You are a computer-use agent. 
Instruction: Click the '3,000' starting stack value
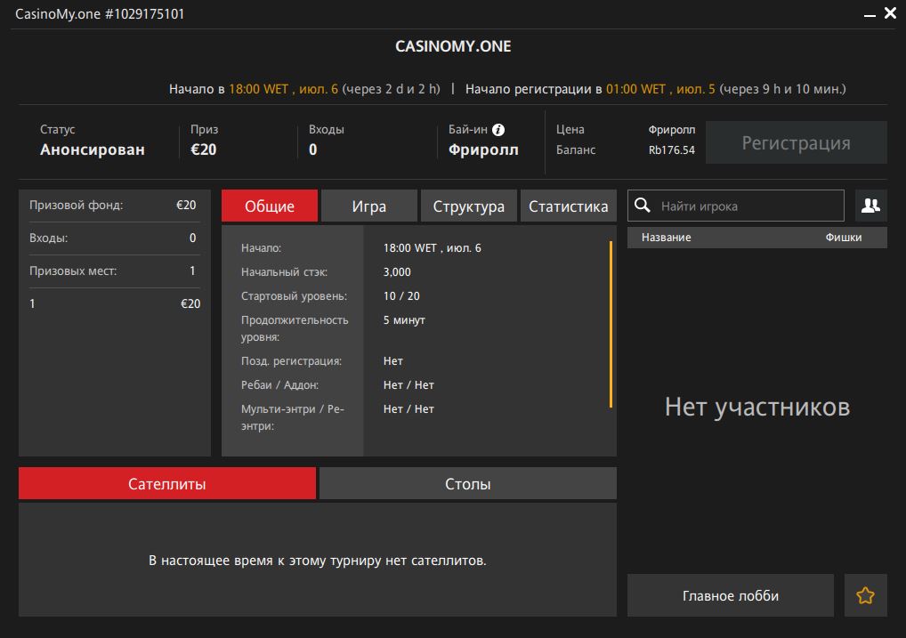pos(397,271)
